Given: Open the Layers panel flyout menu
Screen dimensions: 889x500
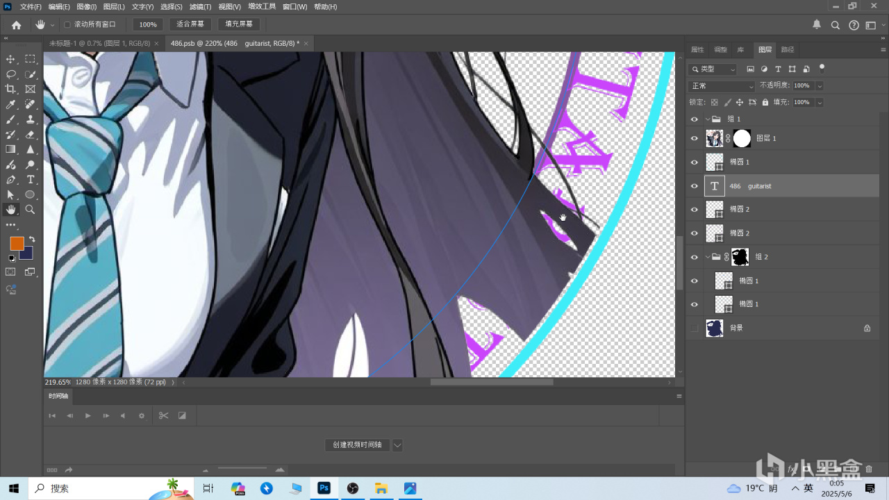Looking at the screenshot, I should 883,50.
